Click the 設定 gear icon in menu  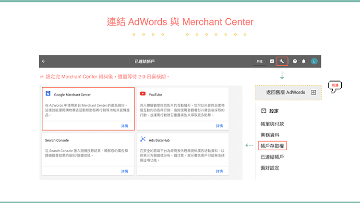pyautogui.click(x=264, y=111)
